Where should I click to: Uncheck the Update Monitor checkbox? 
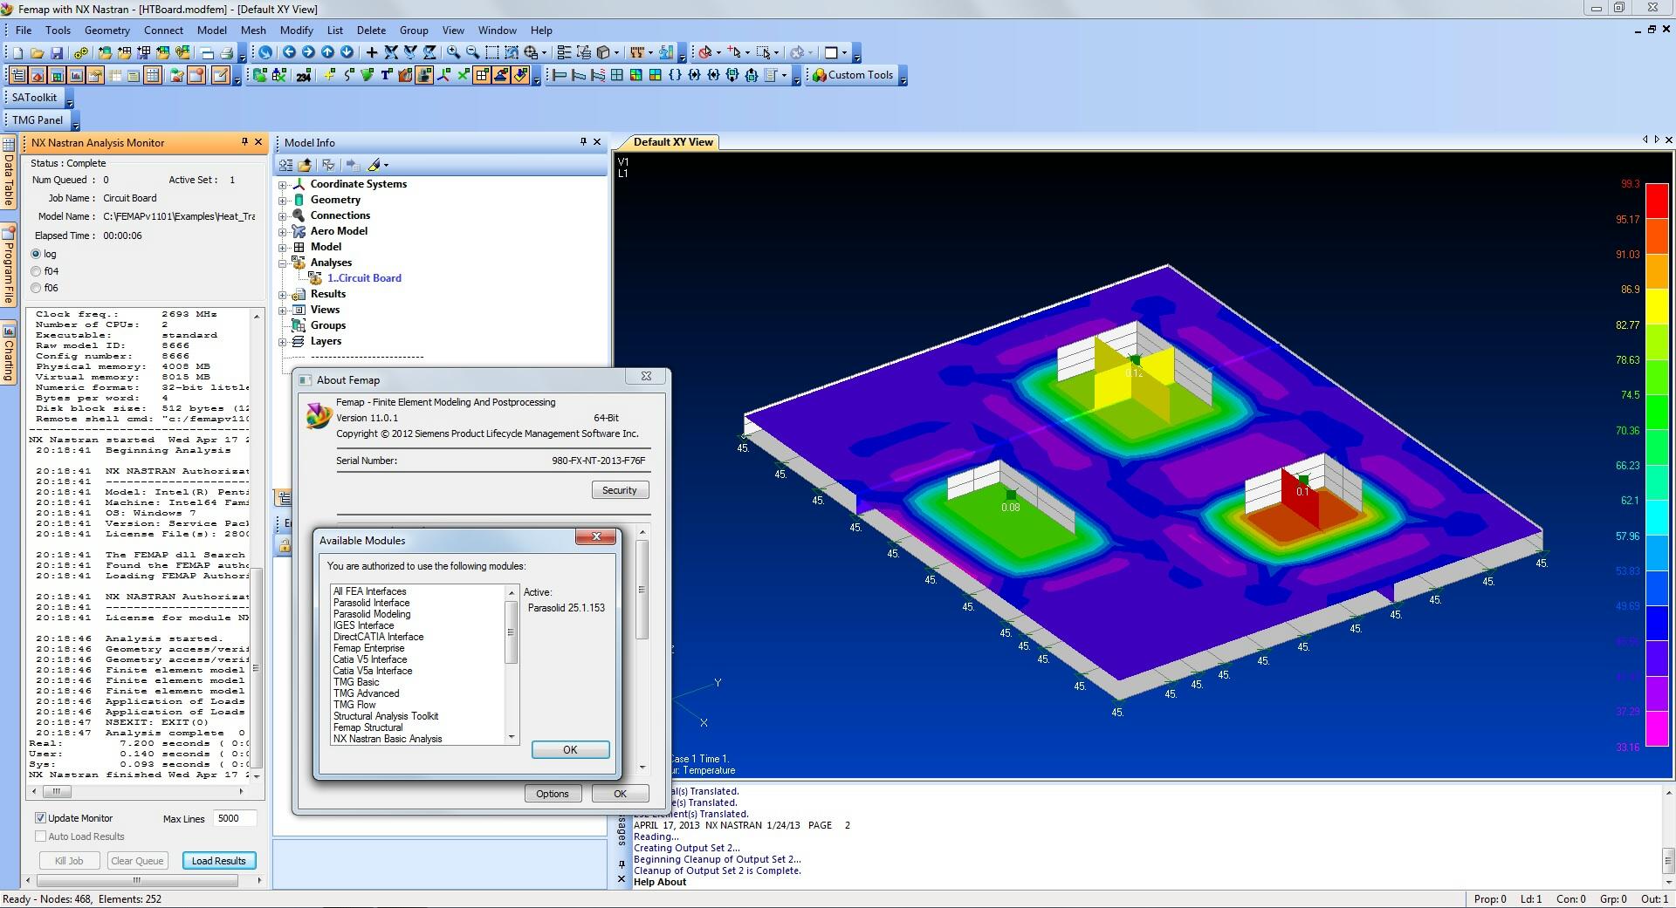(41, 817)
